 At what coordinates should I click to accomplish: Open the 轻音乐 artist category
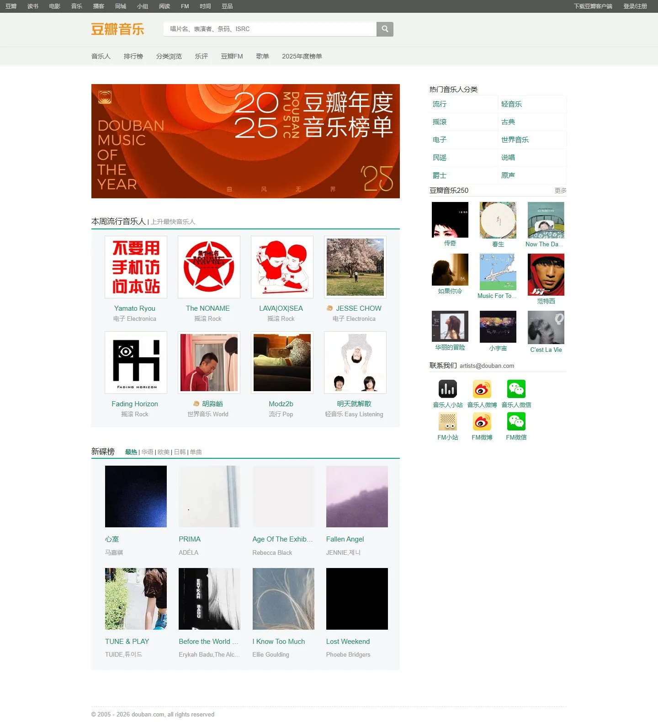click(x=511, y=104)
